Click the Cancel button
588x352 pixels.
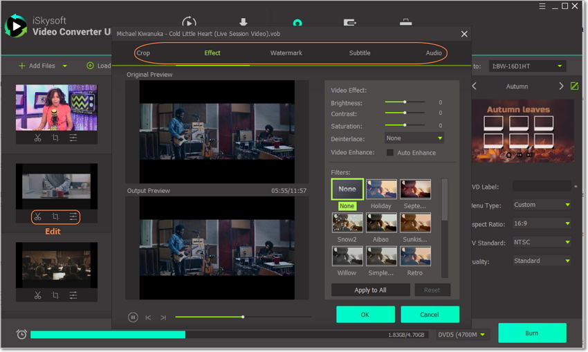pyautogui.click(x=430, y=315)
